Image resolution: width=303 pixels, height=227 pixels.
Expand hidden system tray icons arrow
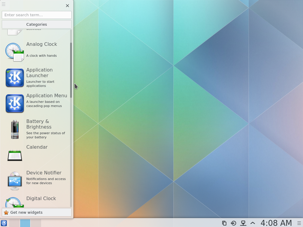253,223
